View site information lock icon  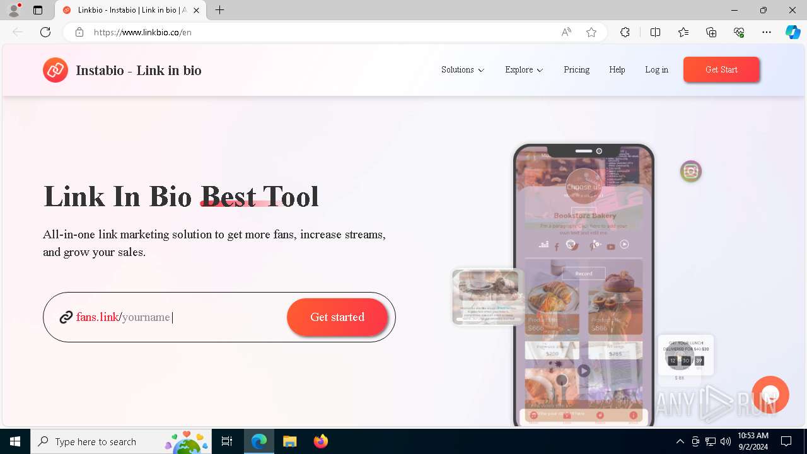click(79, 32)
